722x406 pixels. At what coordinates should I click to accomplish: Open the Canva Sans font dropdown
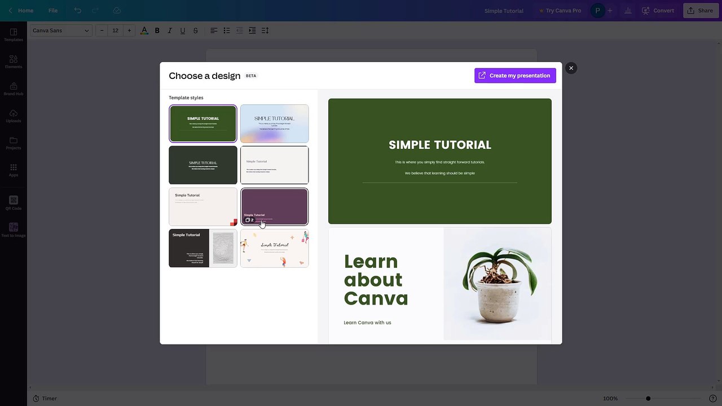point(61,30)
